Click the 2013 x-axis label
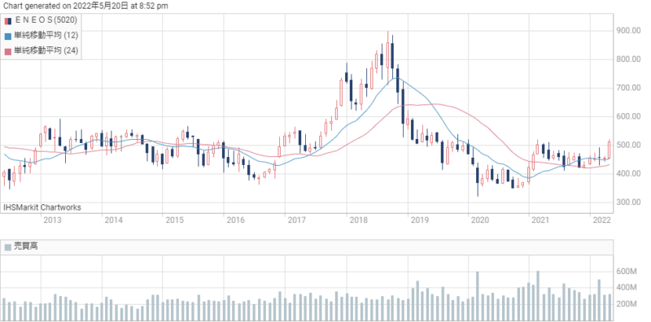The width and height of the screenshot is (651, 322). coord(53,220)
